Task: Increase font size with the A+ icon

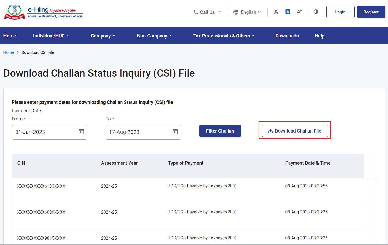Action: tap(299, 12)
